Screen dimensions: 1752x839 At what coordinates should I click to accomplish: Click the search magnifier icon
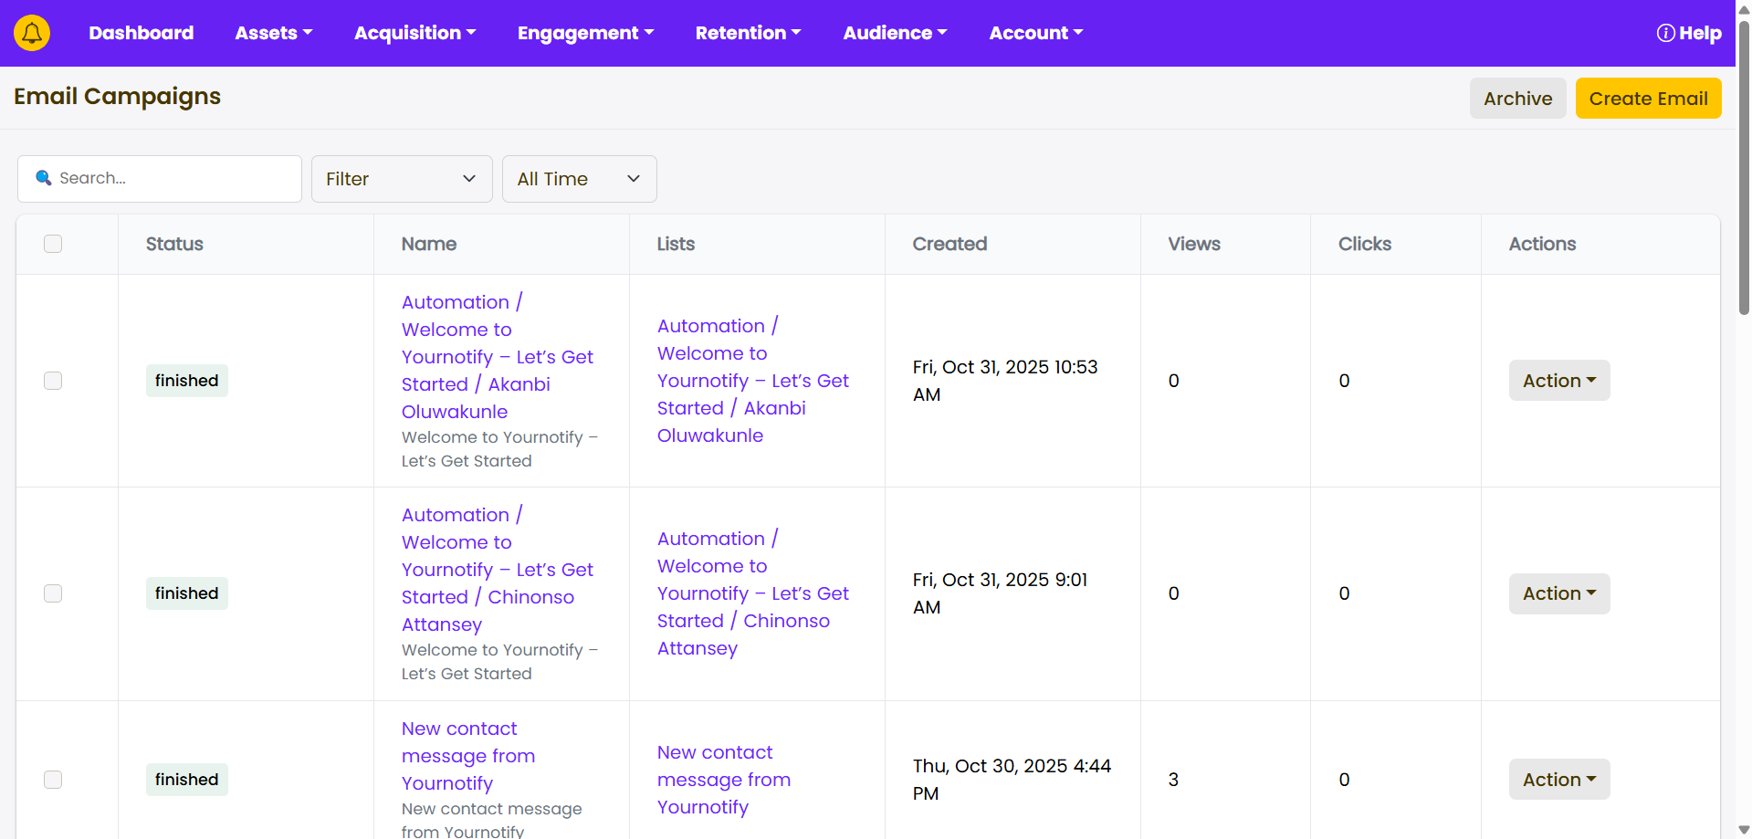(43, 178)
